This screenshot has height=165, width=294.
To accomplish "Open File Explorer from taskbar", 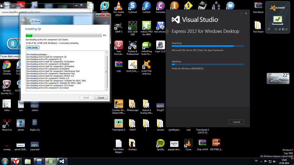I will [28, 161].
